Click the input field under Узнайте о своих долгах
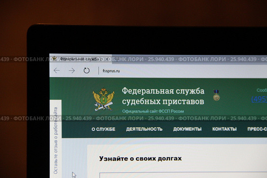 183,175
